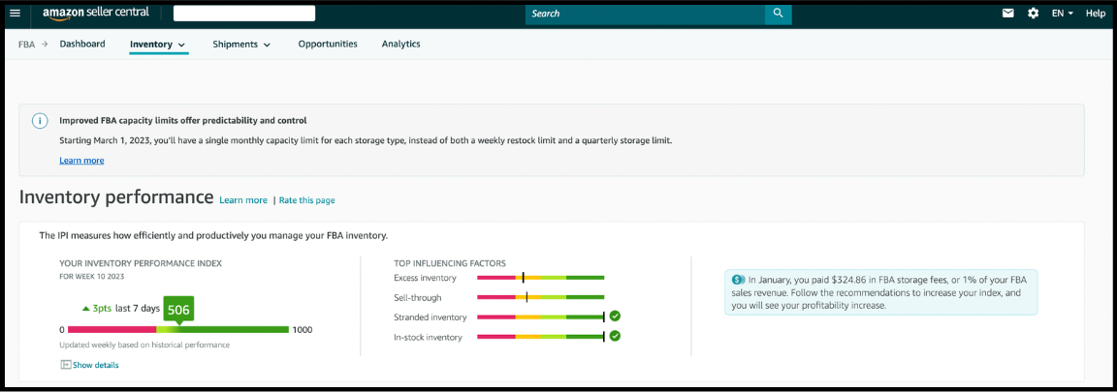This screenshot has height=392, width=1117.
Task: Go to the Dashboard tab
Action: [82, 45]
